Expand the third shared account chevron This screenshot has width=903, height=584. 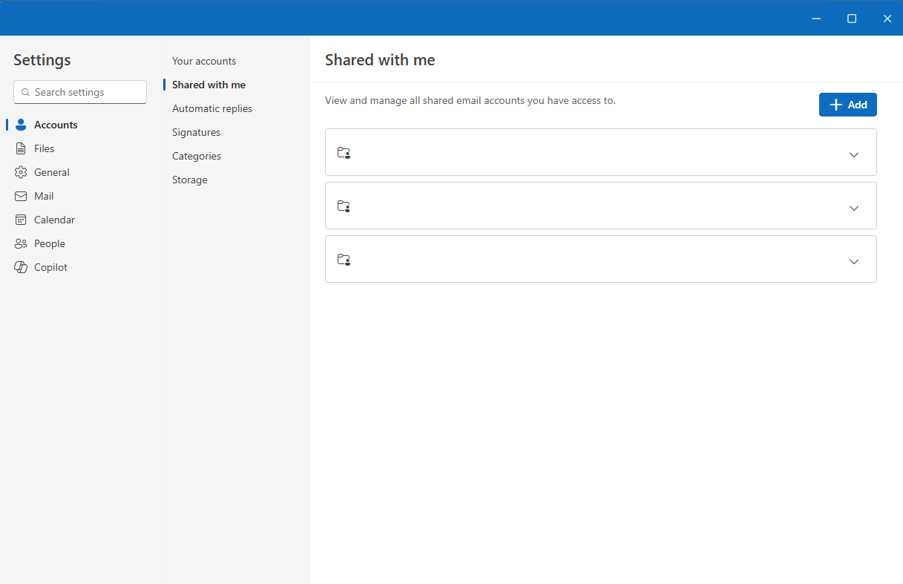[854, 261]
